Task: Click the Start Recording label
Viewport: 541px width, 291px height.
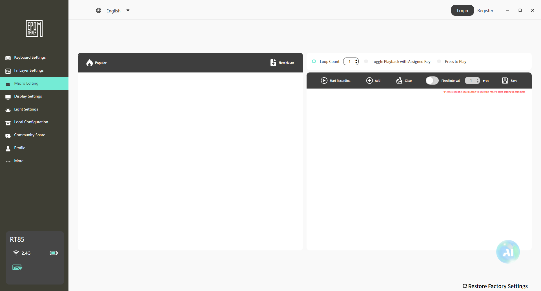Action: 340,81
